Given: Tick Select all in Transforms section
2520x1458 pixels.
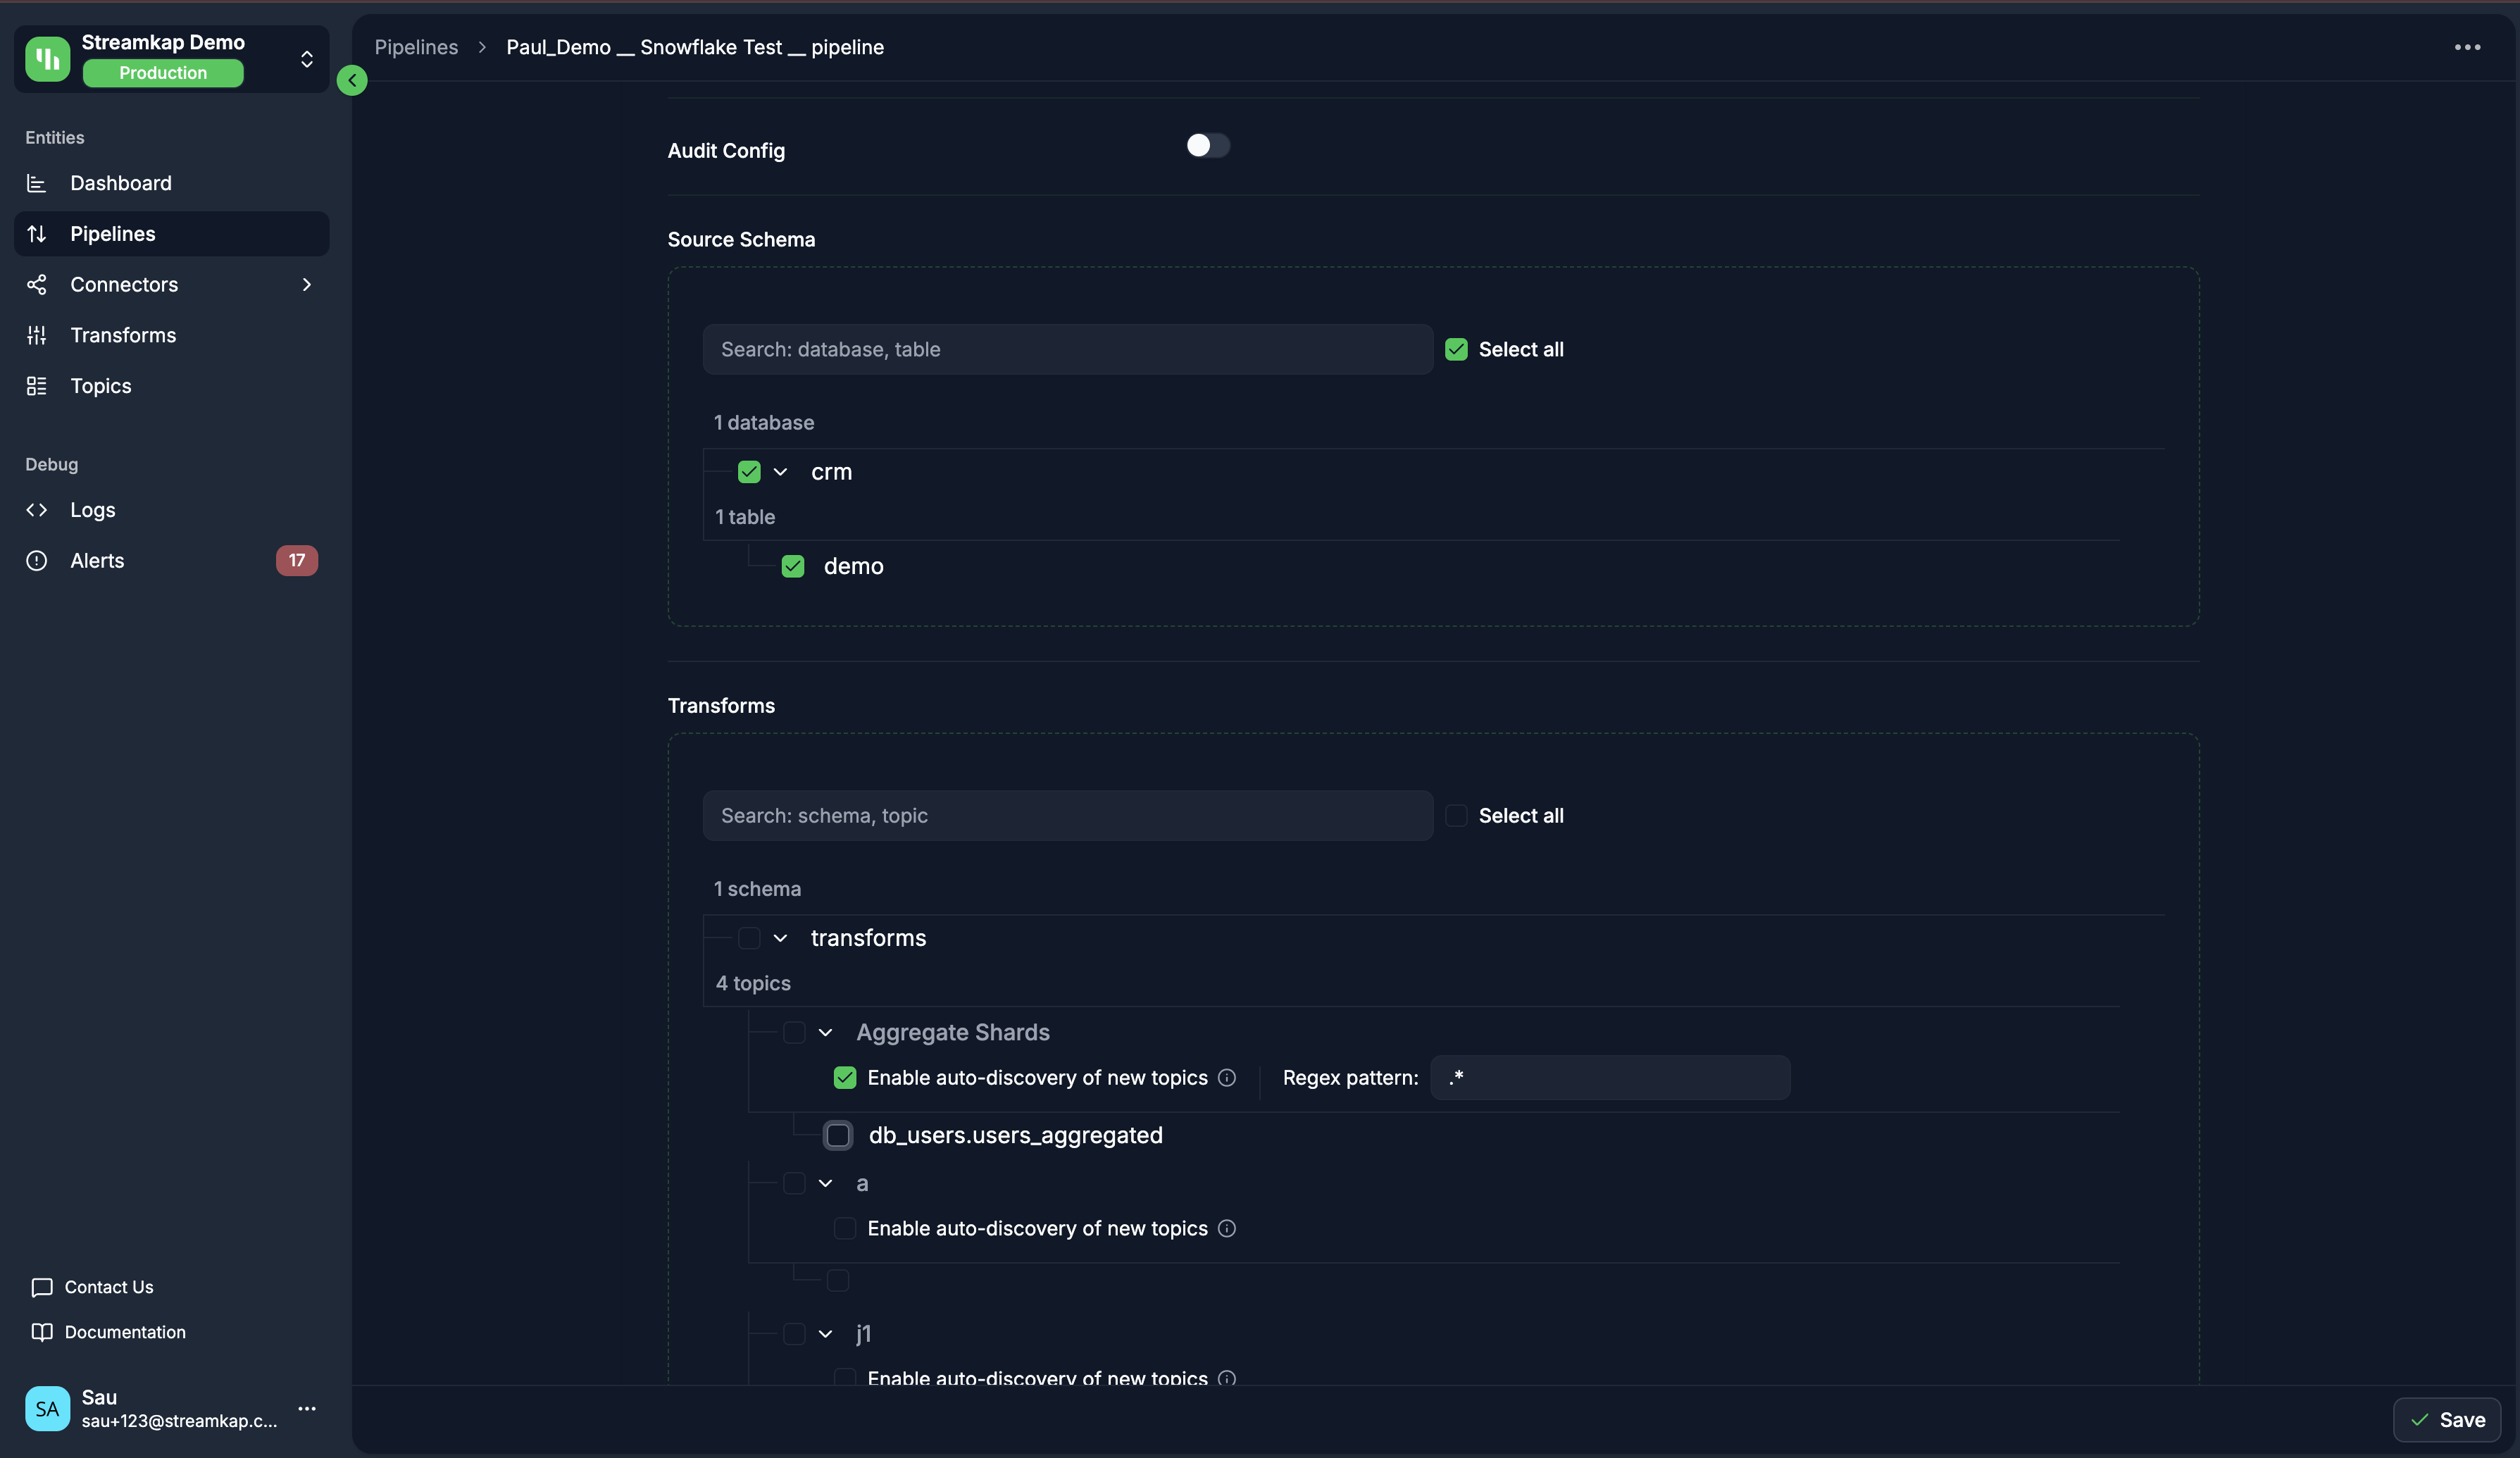Looking at the screenshot, I should 1457,816.
